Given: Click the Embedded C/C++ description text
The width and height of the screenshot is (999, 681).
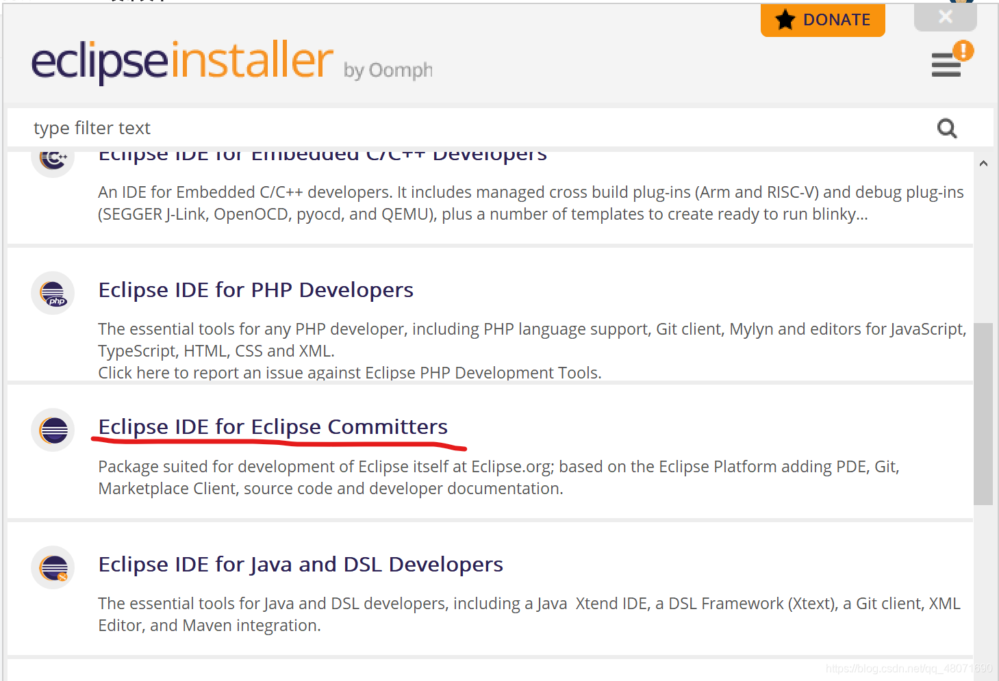Looking at the screenshot, I should coord(531,203).
